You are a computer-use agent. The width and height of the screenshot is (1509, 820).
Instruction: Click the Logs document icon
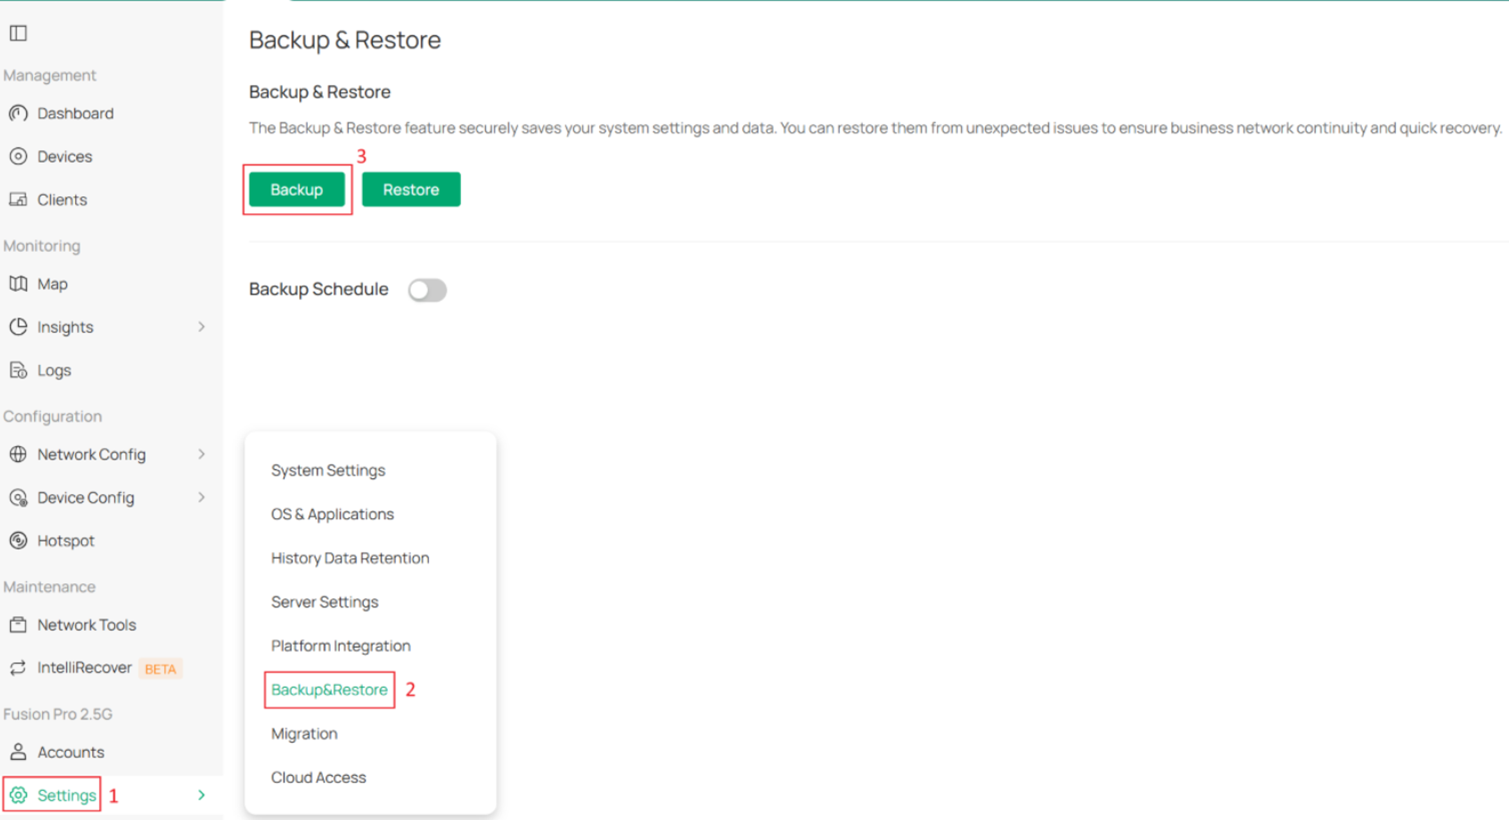click(x=19, y=370)
